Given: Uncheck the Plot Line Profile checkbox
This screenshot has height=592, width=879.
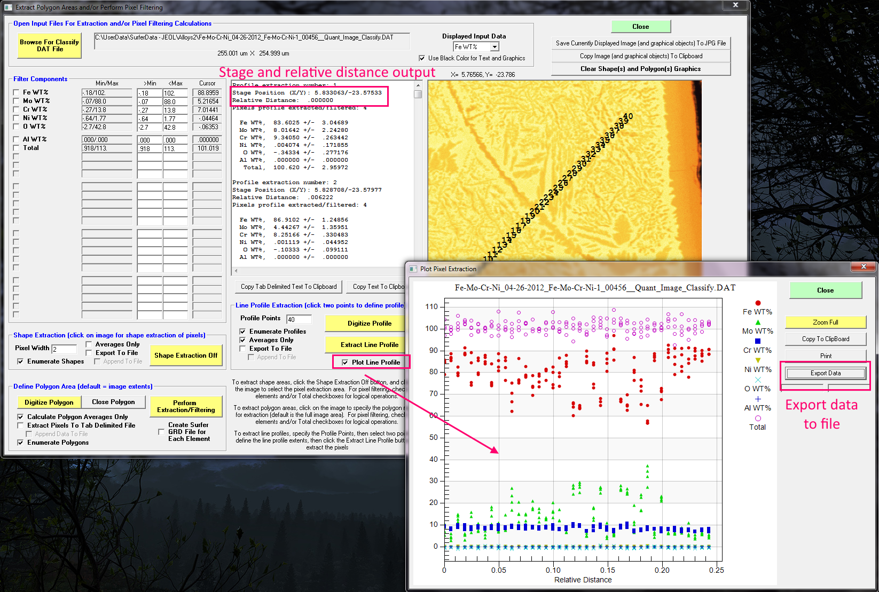Looking at the screenshot, I should coord(345,362).
